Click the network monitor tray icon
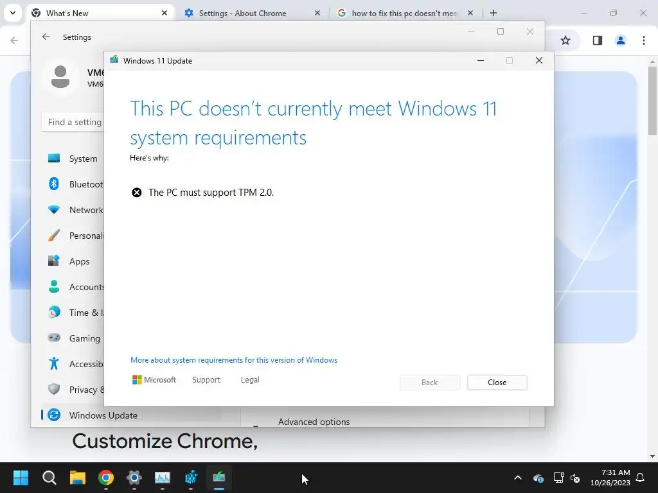Screen dimensions: 658x493 click(558, 478)
